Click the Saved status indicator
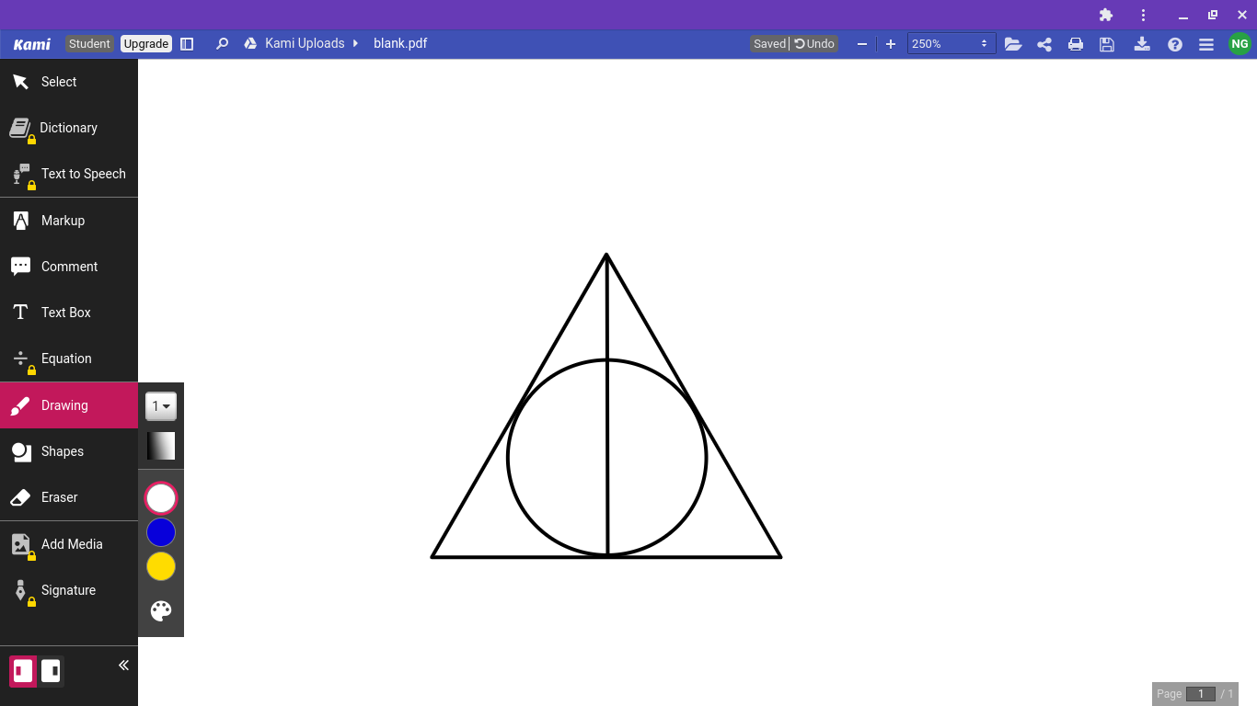 coord(769,44)
